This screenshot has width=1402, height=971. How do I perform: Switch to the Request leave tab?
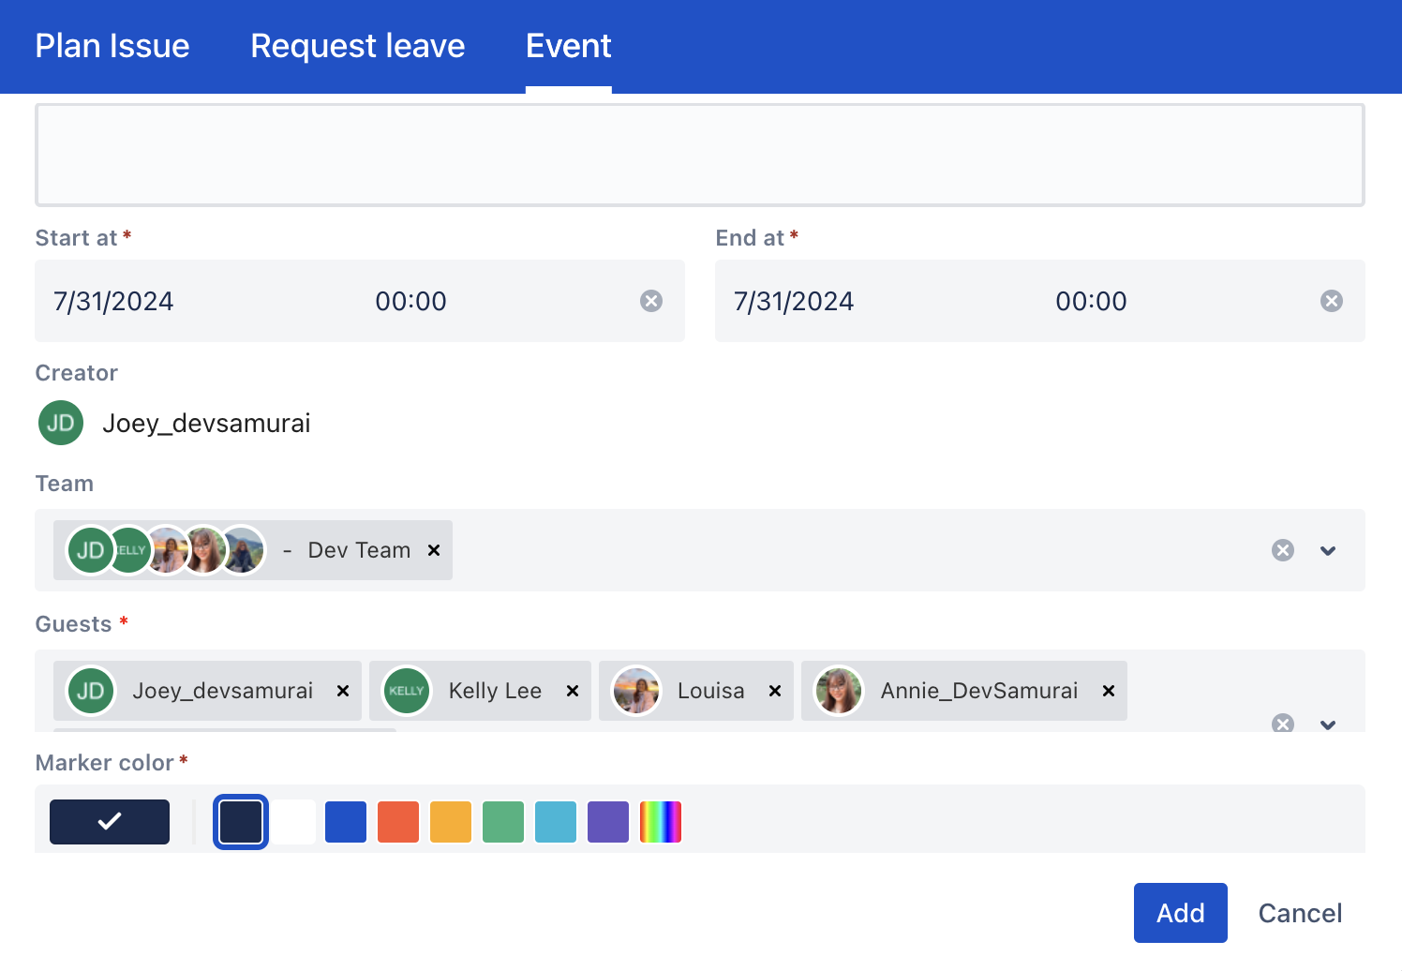[x=357, y=46]
